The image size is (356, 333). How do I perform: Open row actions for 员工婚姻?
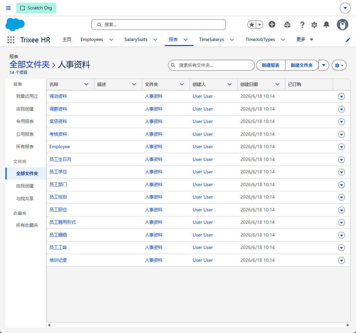tap(341, 235)
